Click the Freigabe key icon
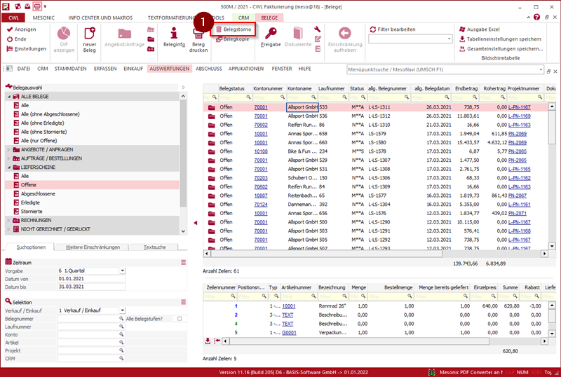Screen dimensions: 561x377 271,34
